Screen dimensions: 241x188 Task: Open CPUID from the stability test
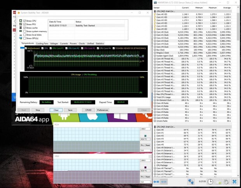(88, 110)
